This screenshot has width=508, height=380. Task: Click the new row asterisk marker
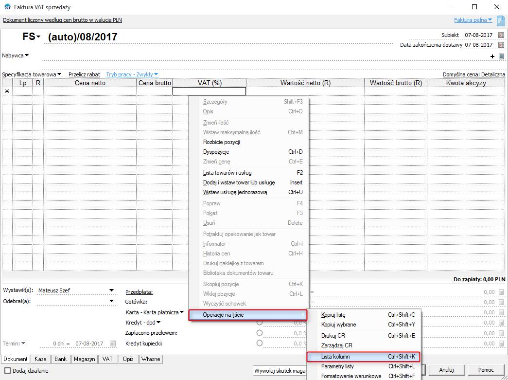pos(7,91)
